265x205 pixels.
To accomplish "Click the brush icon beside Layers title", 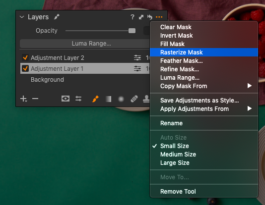I will click(57, 17).
